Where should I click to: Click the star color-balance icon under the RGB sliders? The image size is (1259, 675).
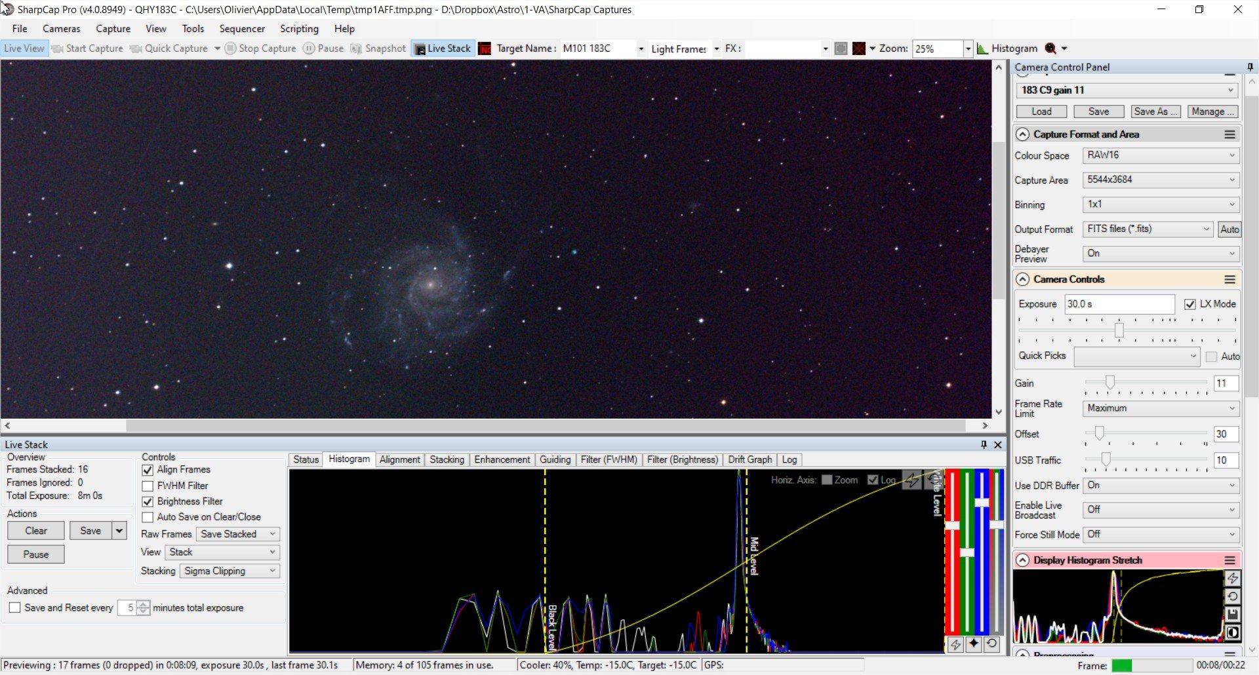point(974,644)
